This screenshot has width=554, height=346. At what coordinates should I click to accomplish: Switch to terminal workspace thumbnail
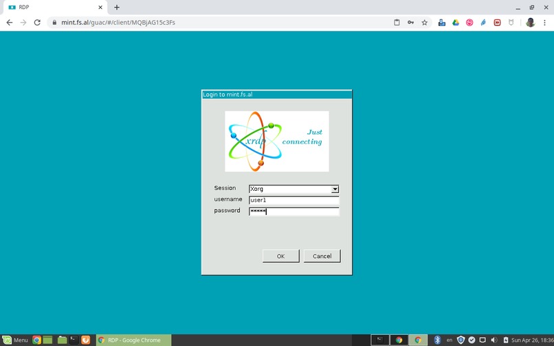[380, 340]
